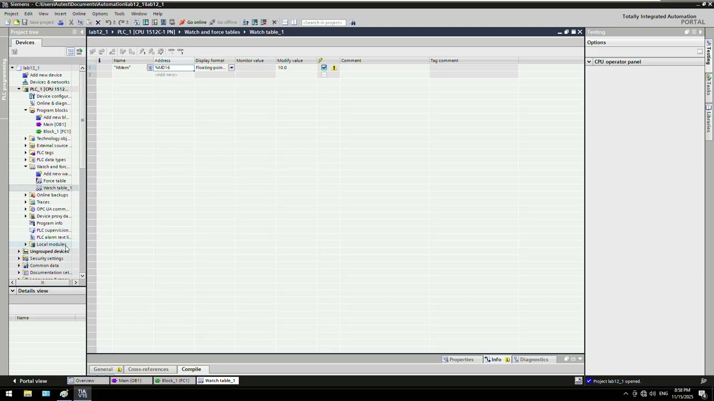Collapse the Details view panel
714x401 pixels.
12,291
